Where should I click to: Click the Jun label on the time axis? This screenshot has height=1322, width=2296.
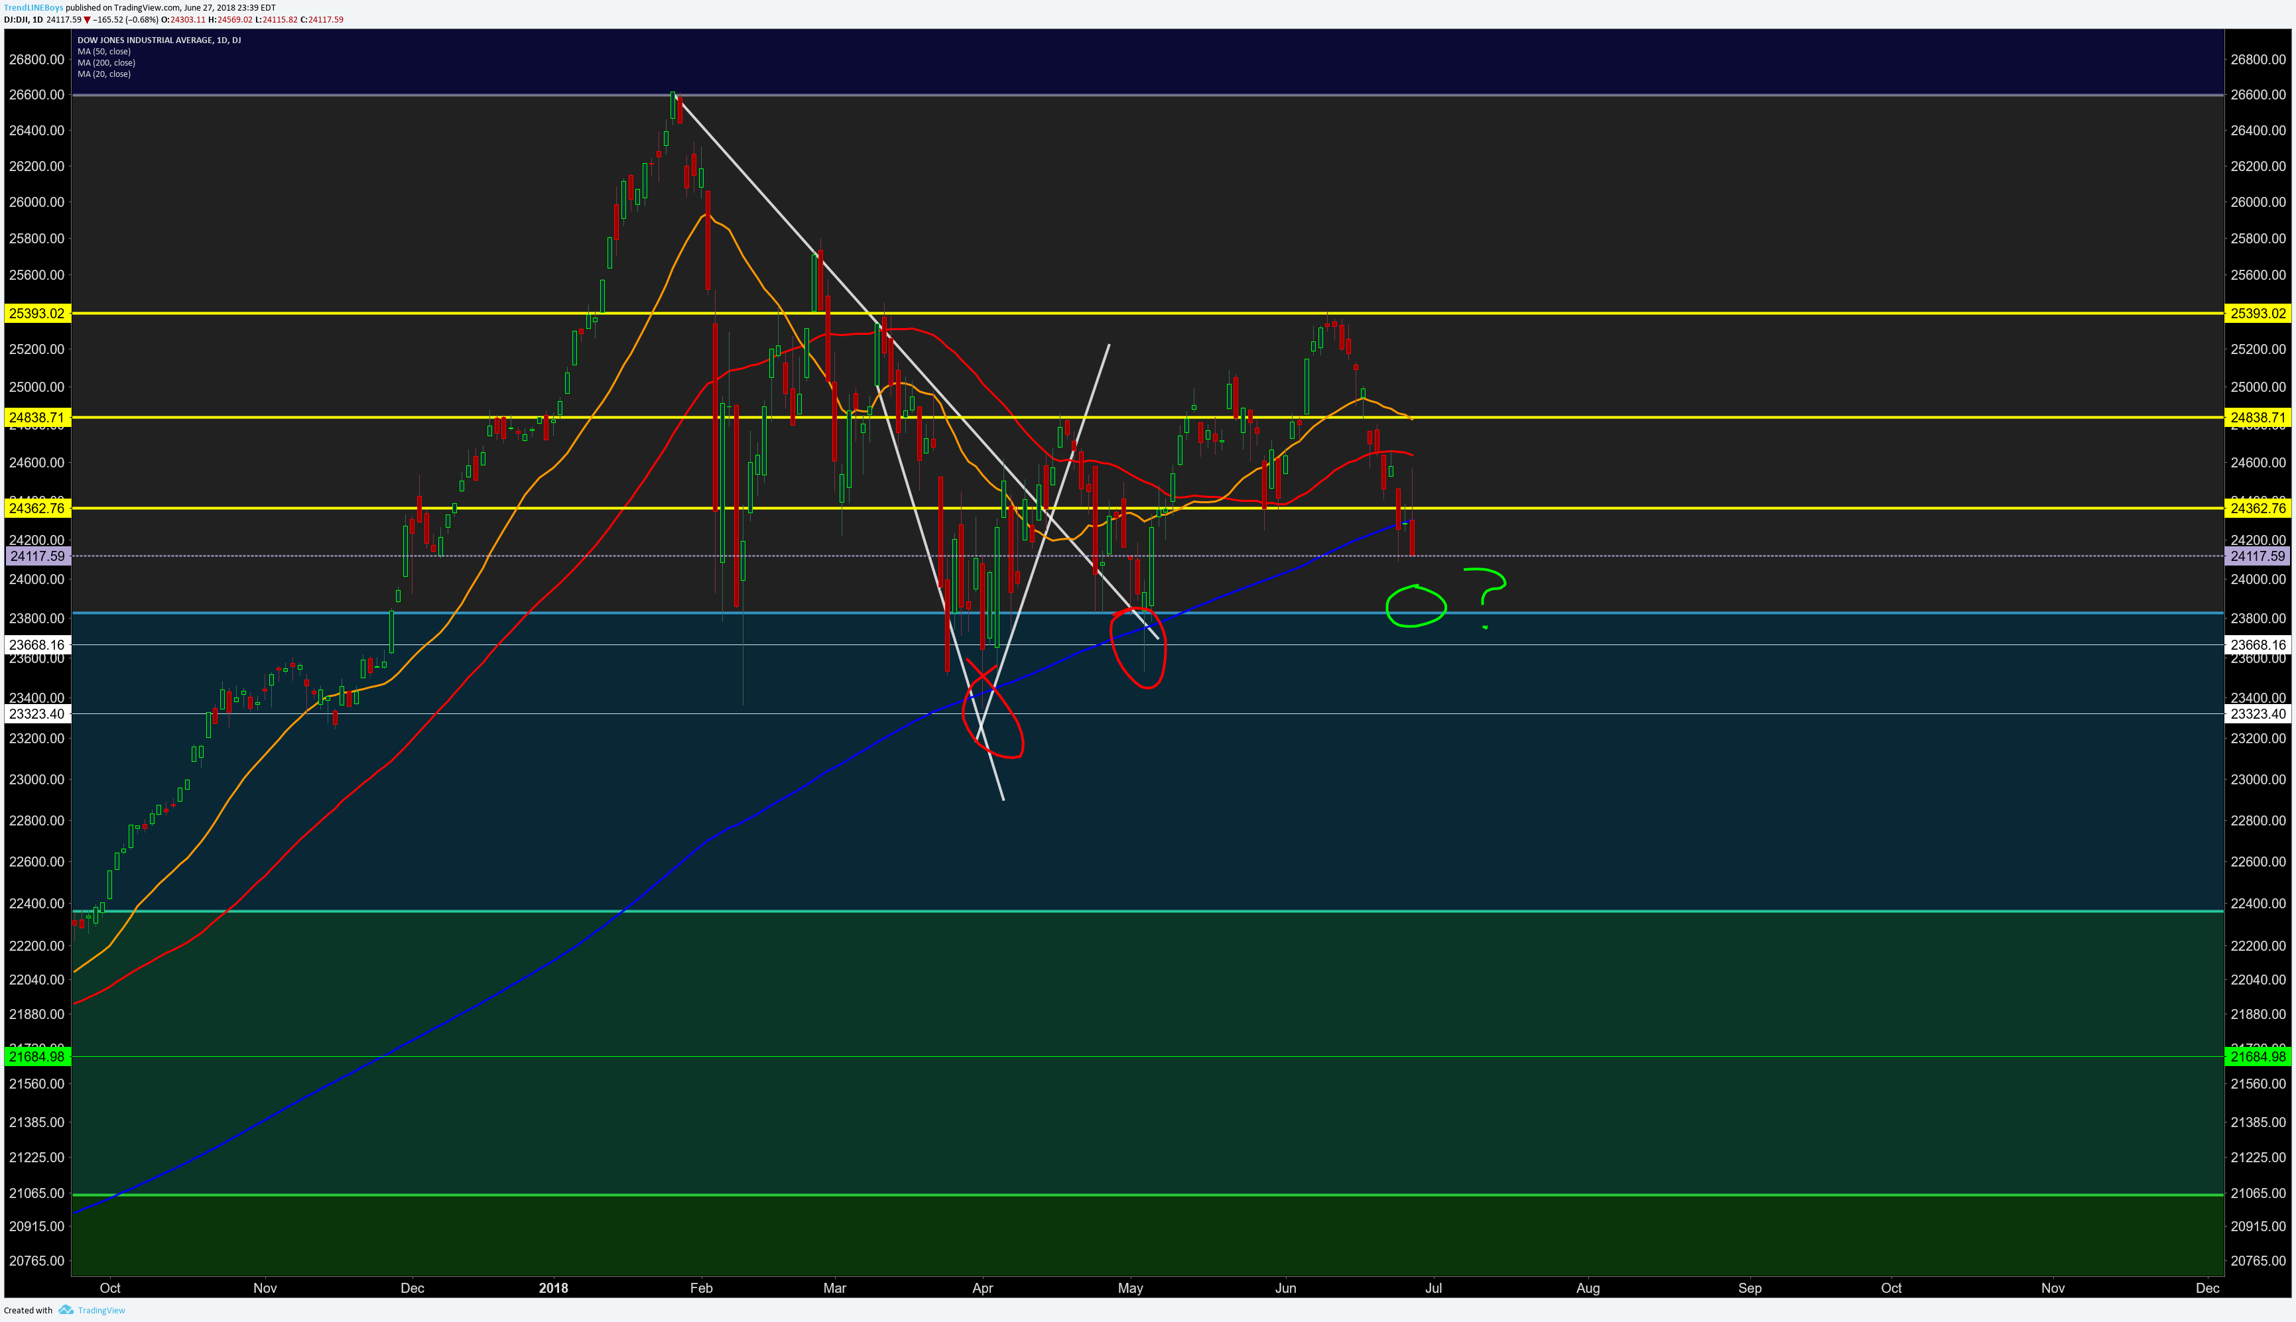click(x=1285, y=1288)
